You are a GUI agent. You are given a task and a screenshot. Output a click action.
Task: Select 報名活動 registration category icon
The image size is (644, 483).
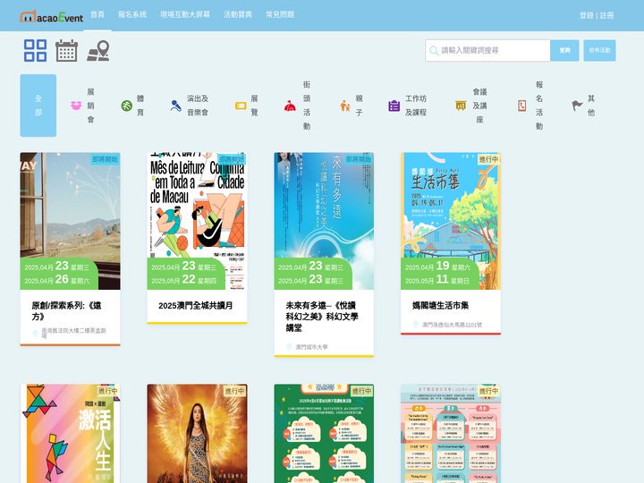[522, 106]
